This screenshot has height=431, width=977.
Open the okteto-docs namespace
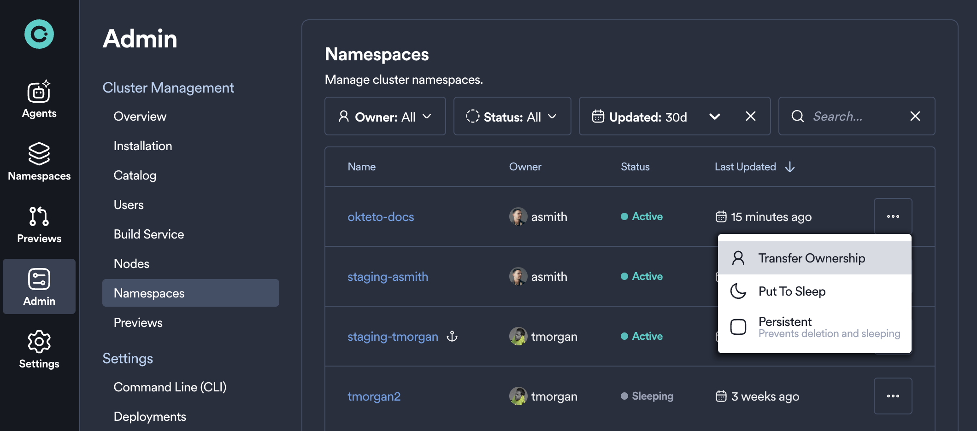(x=381, y=216)
